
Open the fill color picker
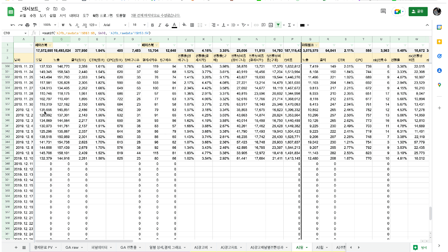(184, 25)
